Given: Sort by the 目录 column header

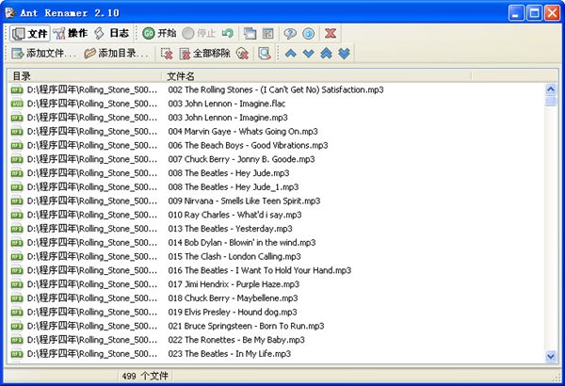Looking at the screenshot, I should 85,76.
